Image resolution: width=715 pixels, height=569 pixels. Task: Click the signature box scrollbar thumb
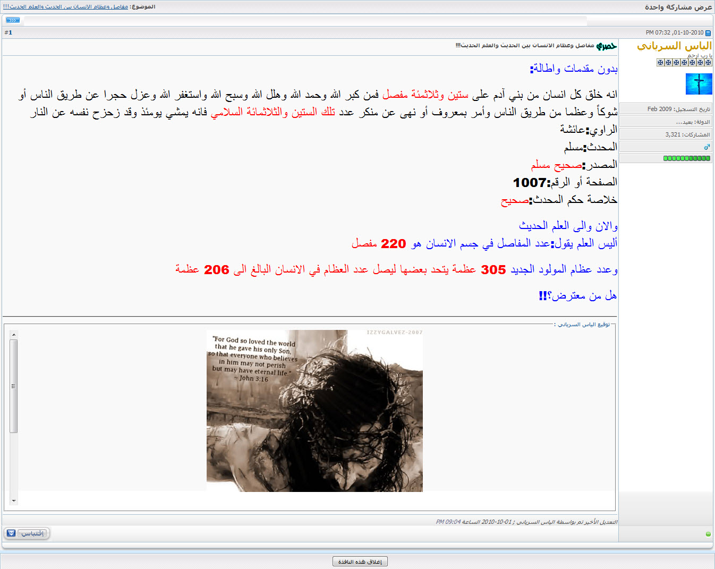(14, 386)
